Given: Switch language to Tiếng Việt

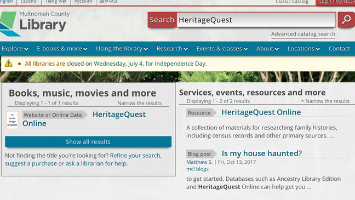Looking at the screenshot, I should (56, 2).
